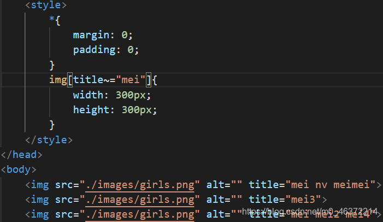The height and width of the screenshot is (222, 383).
Task: Click the closing </head> tag
Action: [x=21, y=155]
